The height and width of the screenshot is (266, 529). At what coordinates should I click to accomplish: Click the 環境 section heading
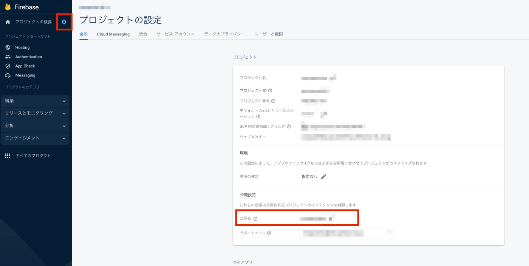point(244,153)
